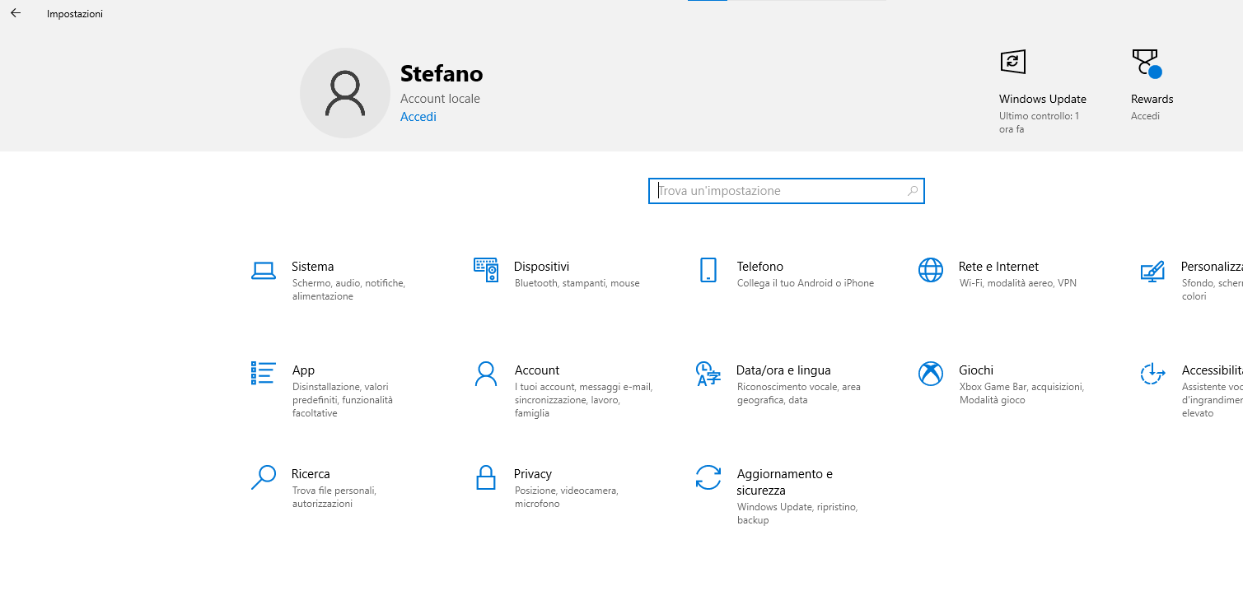
Task: Select the Rete e Internet title
Action: click(998, 267)
